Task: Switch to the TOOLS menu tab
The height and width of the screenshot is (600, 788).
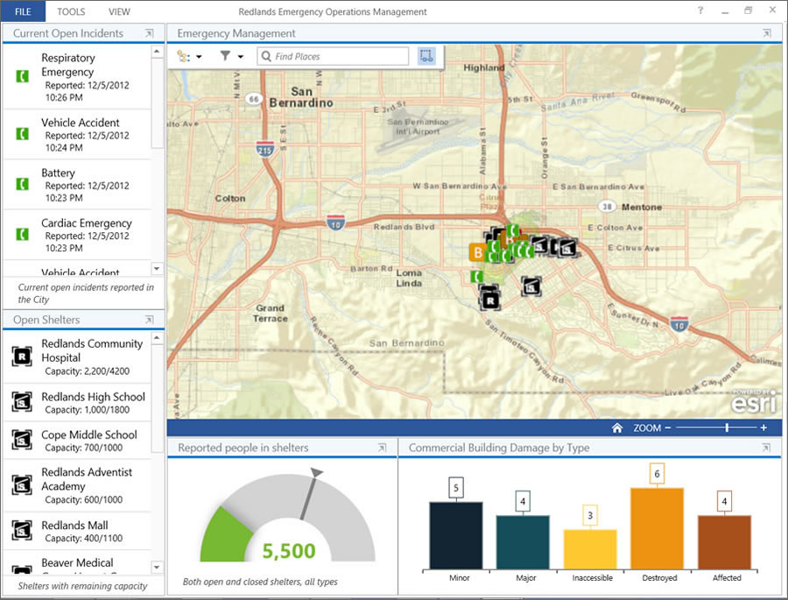Action: tap(70, 11)
